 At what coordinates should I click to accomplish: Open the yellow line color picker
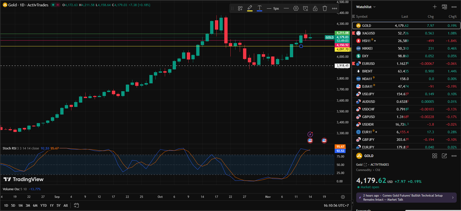click(x=250, y=8)
